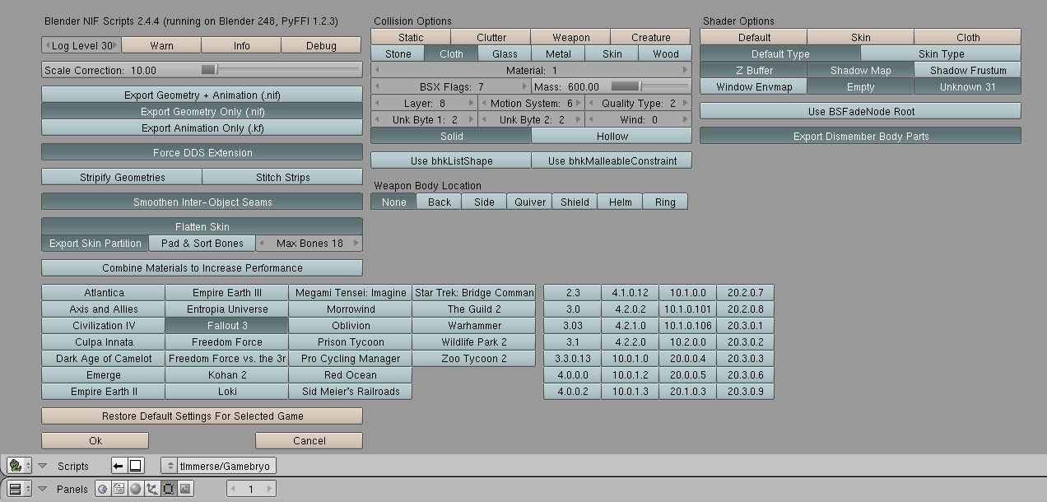The width and height of the screenshot is (1047, 502).
Task: Increase the Max Bones value arrow
Action: click(356, 243)
